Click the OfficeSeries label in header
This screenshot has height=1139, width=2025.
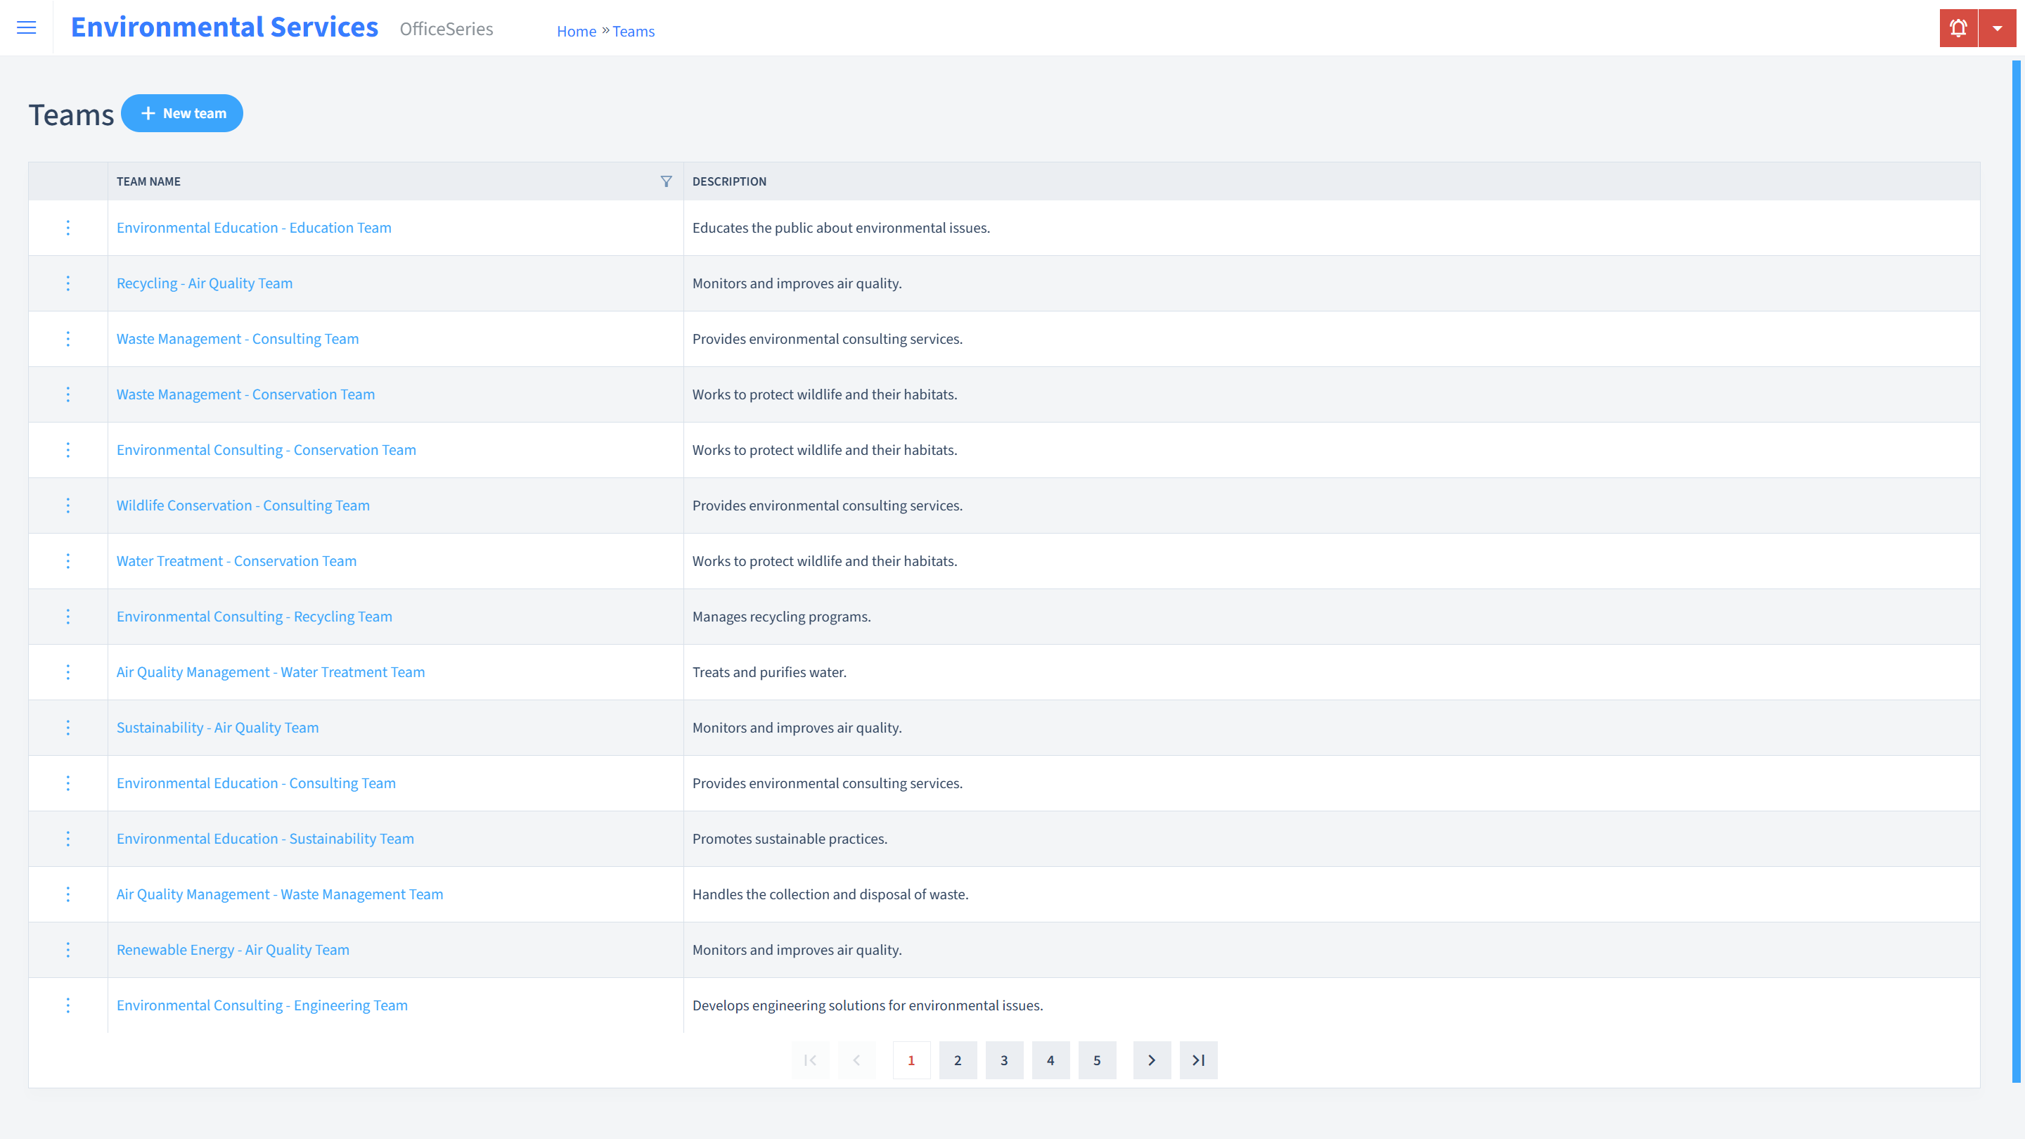pos(446,29)
